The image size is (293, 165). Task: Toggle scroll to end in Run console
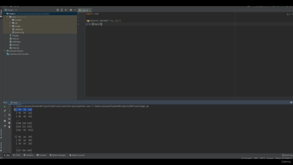pyautogui.click(x=9, y=119)
